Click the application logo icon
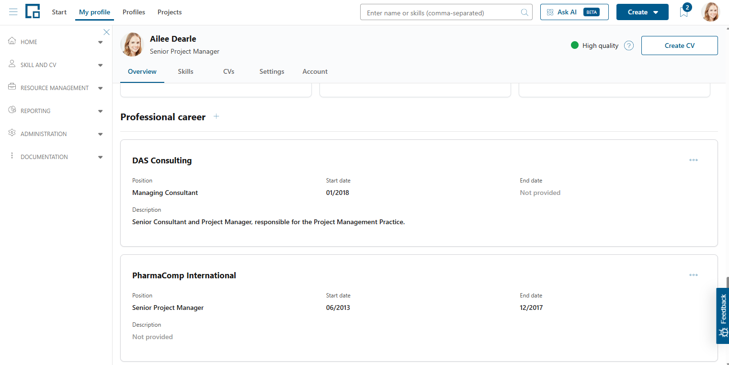This screenshot has width=729, height=365. point(33,11)
